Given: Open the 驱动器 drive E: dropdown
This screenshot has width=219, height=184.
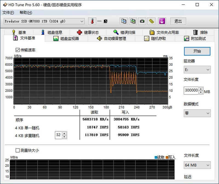Looking at the screenshot, I should tap(197, 70).
